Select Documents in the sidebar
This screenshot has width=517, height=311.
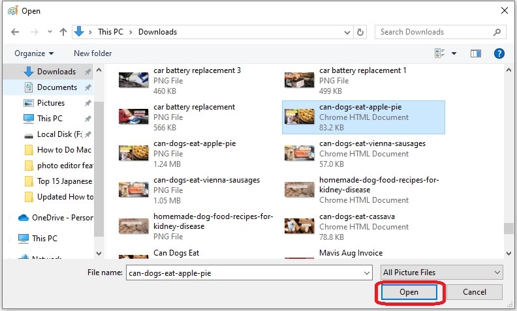[x=57, y=87]
